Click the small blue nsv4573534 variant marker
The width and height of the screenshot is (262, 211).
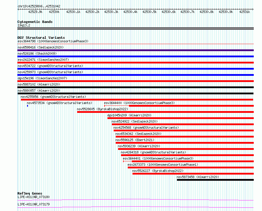point(28,106)
